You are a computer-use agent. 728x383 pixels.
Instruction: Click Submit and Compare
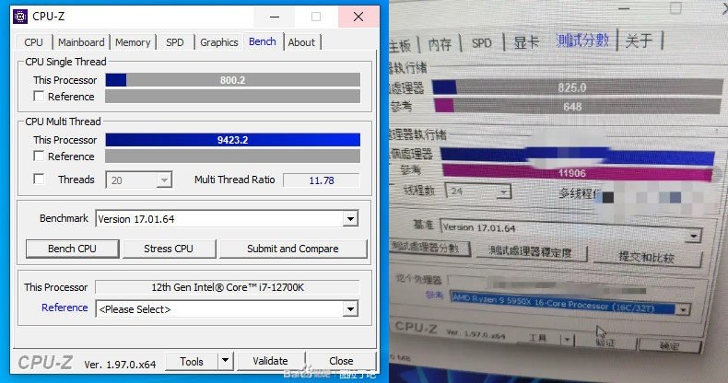[293, 249]
